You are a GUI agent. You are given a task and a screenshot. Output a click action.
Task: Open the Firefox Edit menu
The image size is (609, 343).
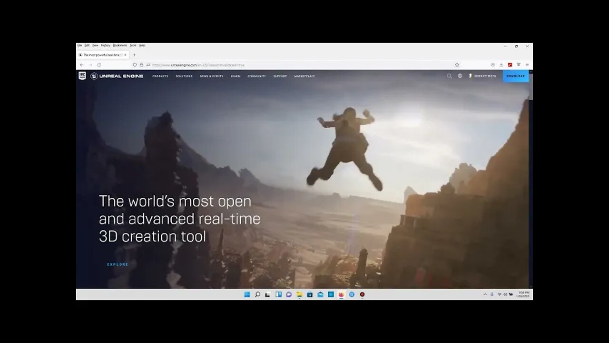click(x=87, y=45)
